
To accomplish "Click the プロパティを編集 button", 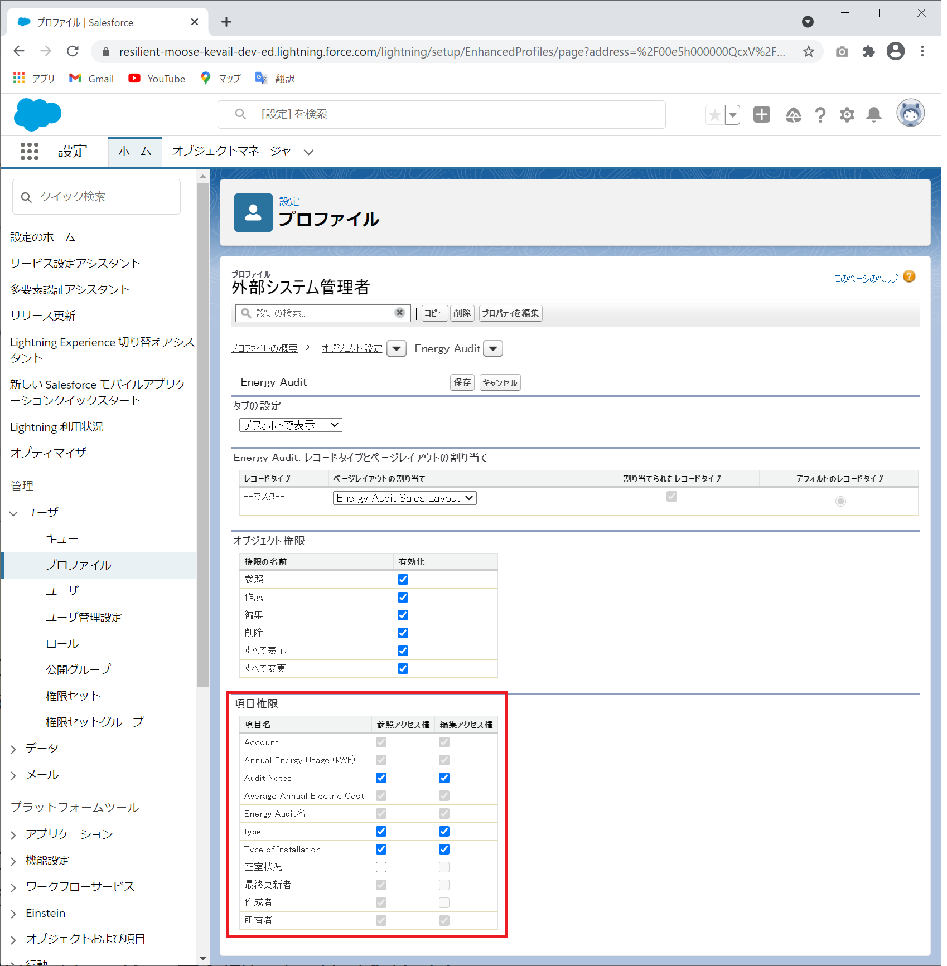I will pyautogui.click(x=510, y=313).
